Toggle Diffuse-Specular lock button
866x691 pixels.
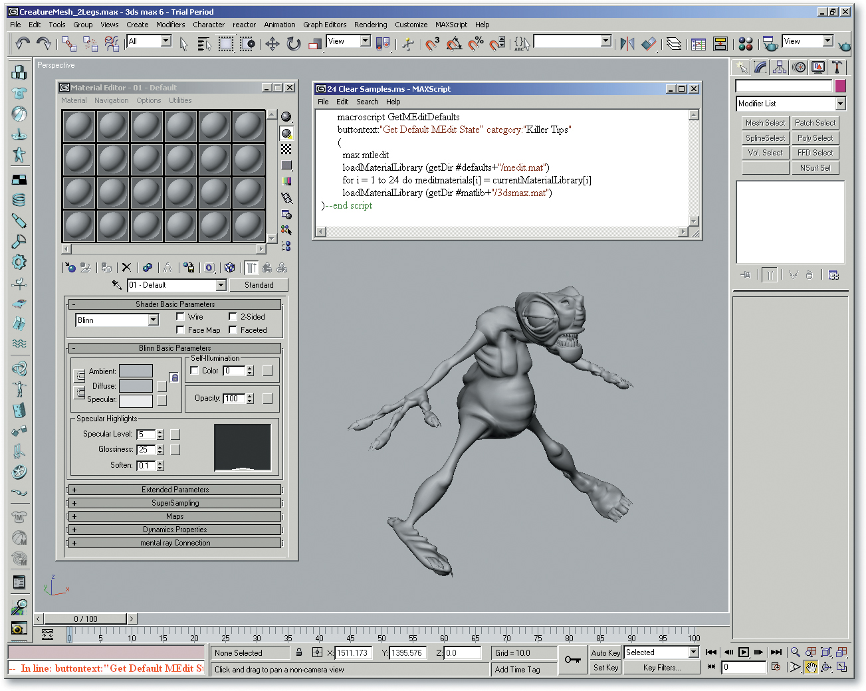80,393
